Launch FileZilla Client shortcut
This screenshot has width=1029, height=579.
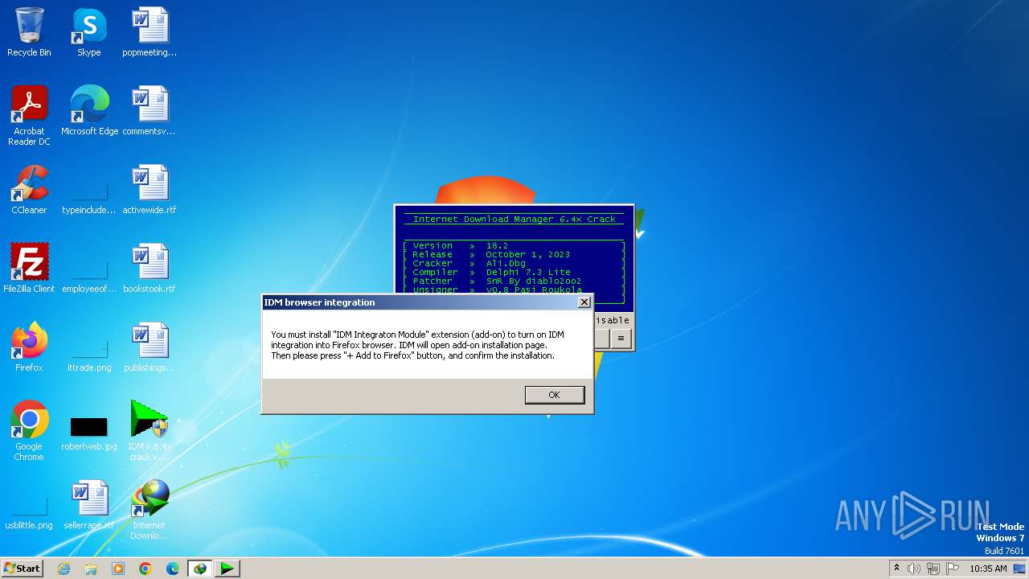pyautogui.click(x=29, y=269)
